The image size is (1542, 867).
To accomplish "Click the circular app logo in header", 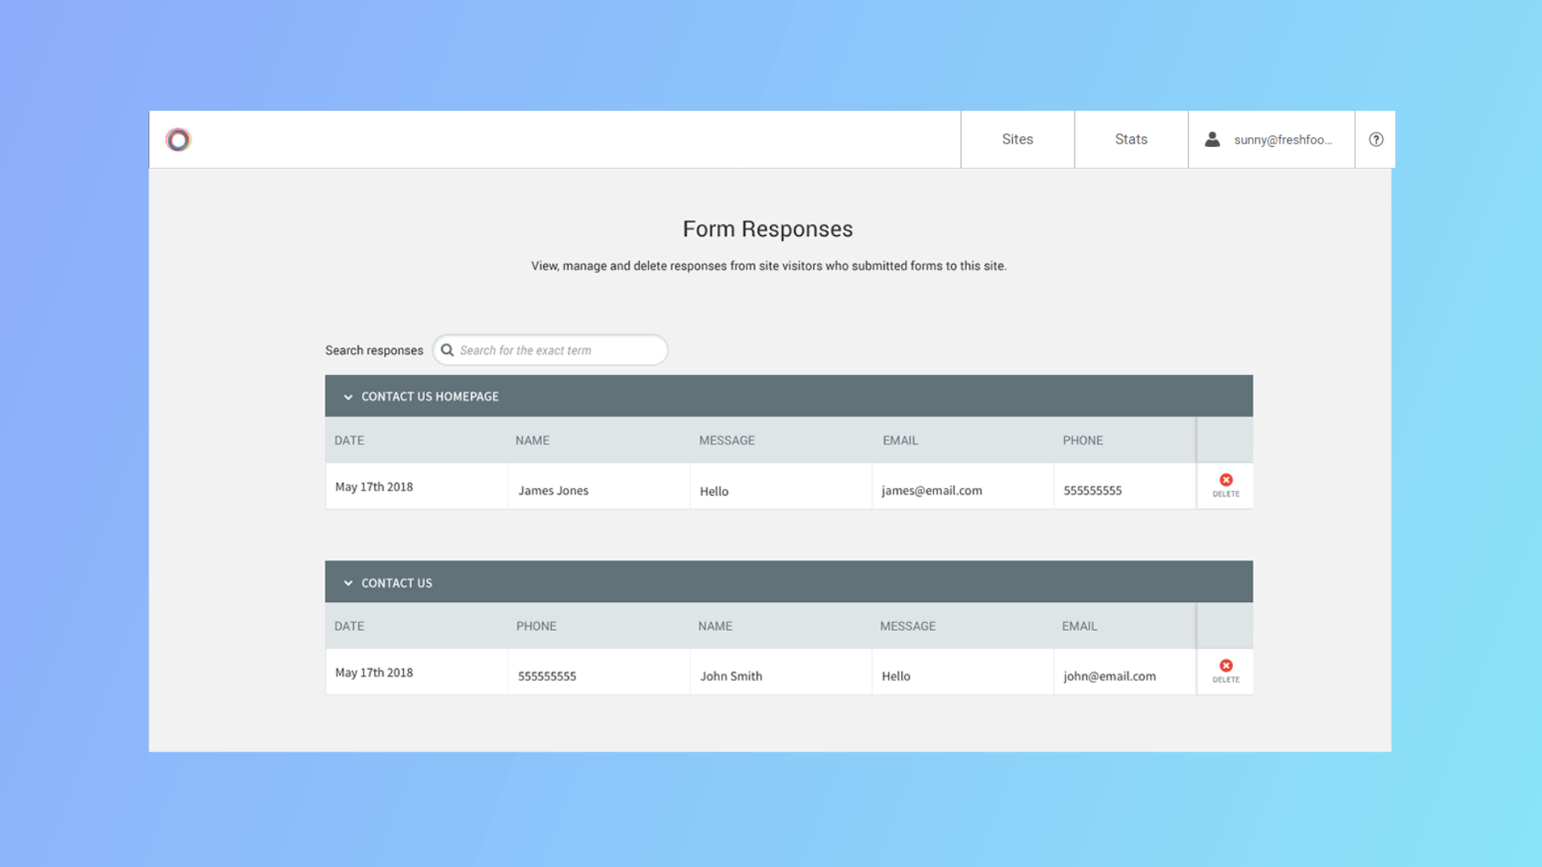I will (x=178, y=140).
